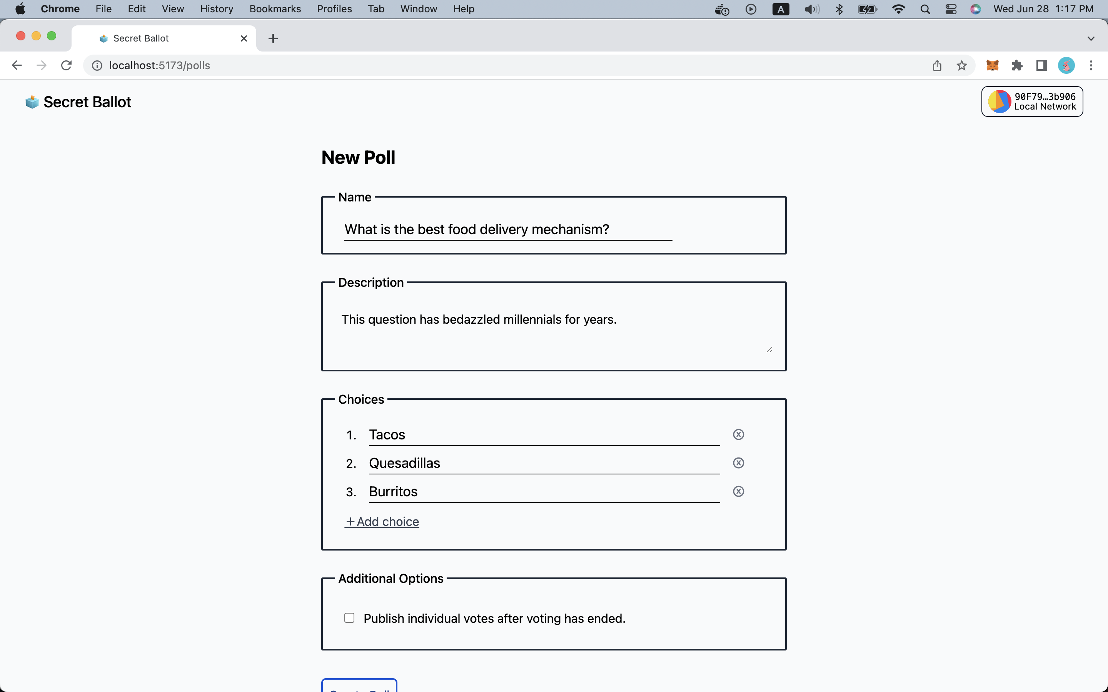Enable publishing individual votes after voting ends
Viewport: 1108px width, 692px height.
(x=349, y=617)
